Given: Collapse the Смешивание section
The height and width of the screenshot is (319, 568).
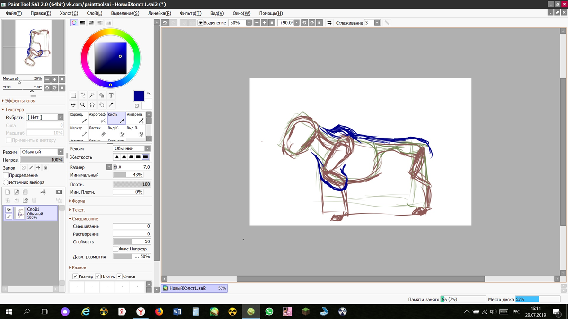Looking at the screenshot, I should click(x=84, y=219).
